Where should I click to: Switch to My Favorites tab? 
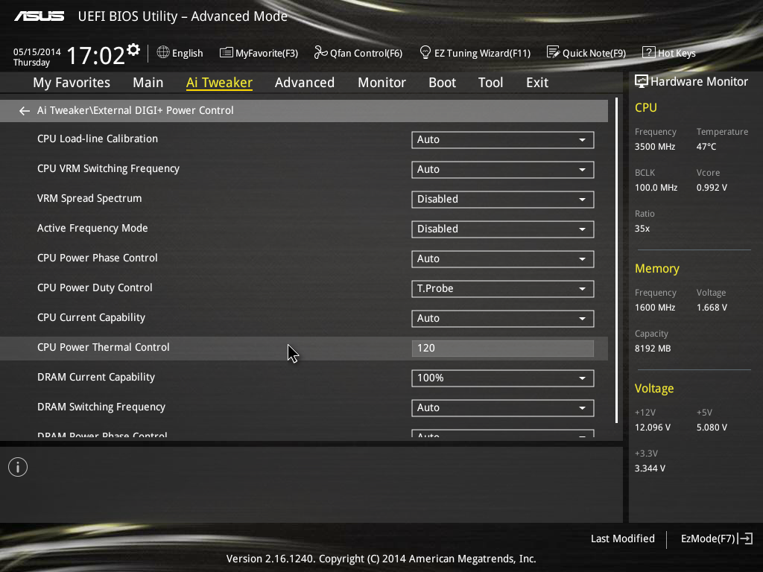click(x=72, y=83)
